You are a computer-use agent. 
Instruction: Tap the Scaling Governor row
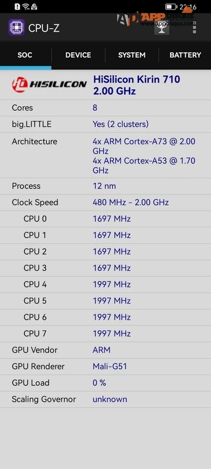point(105,399)
